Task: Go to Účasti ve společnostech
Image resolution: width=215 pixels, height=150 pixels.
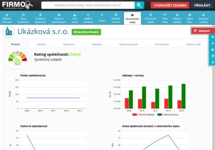Action: click(x=59, y=18)
